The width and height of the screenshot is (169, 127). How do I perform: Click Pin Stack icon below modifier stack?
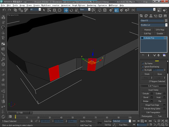click(143, 55)
